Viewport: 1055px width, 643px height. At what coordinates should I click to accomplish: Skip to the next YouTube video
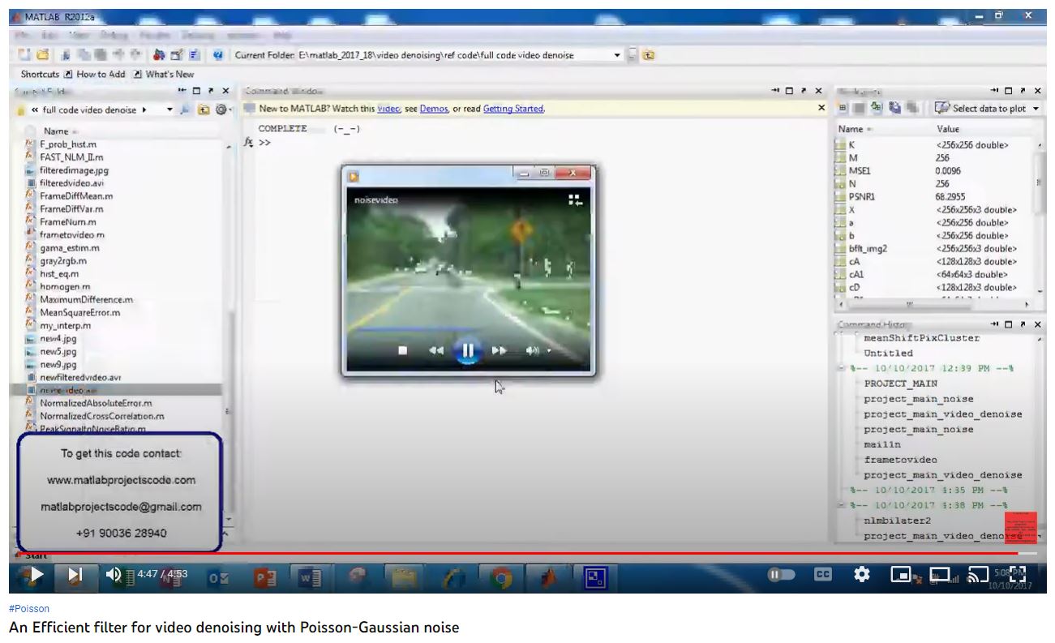[75, 575]
